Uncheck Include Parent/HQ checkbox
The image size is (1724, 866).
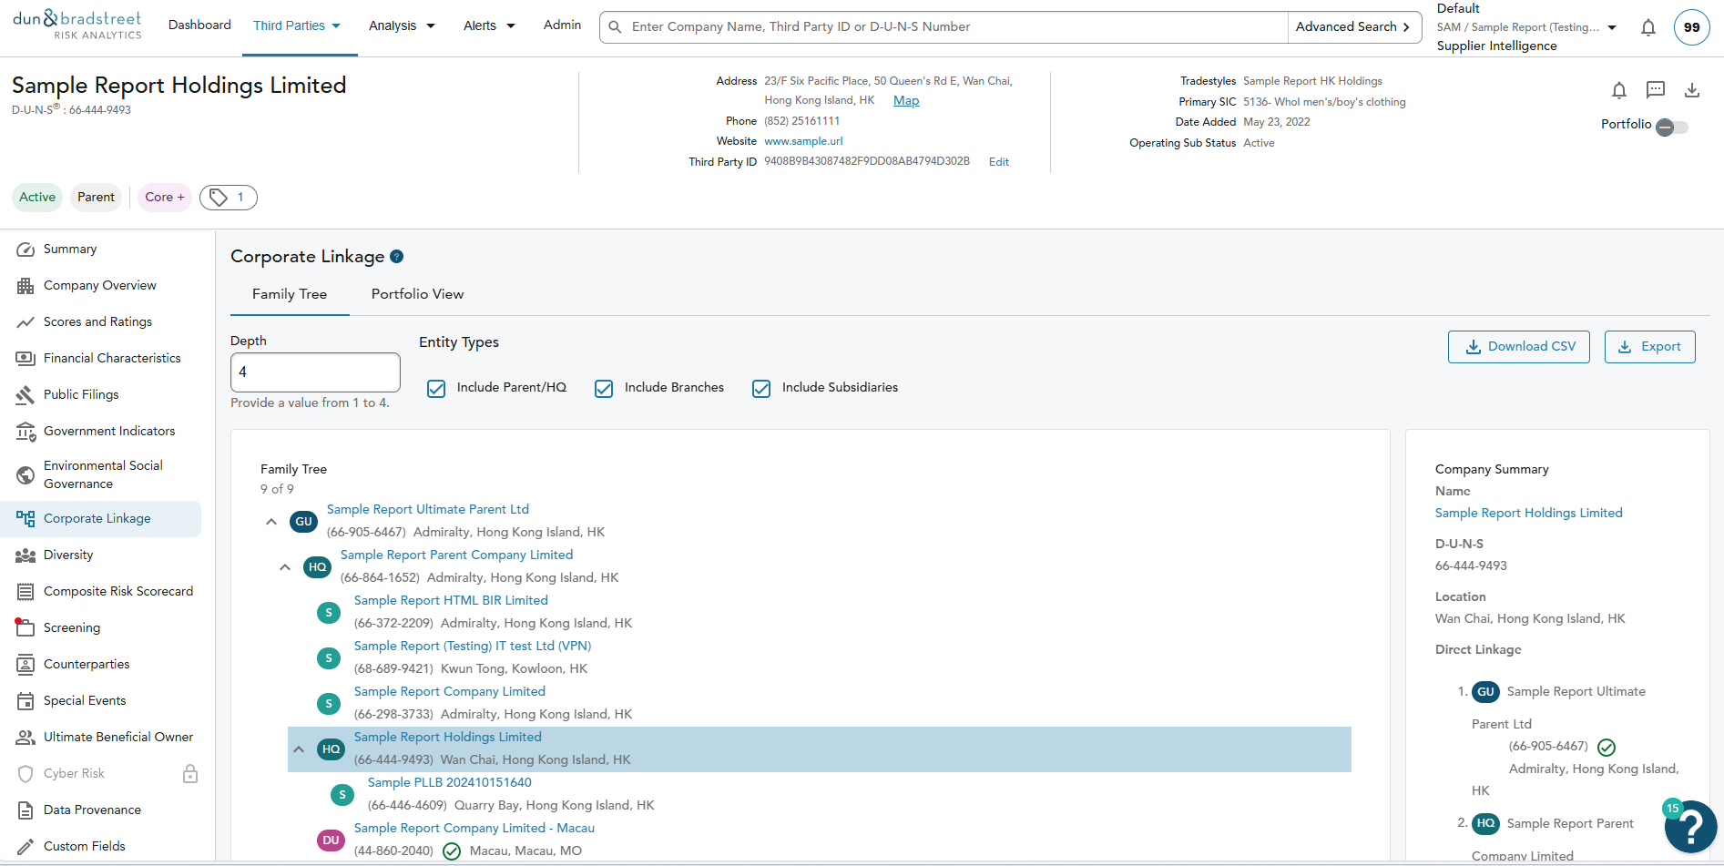[436, 389]
